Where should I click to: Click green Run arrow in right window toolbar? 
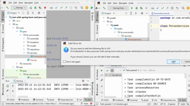(132, 8)
